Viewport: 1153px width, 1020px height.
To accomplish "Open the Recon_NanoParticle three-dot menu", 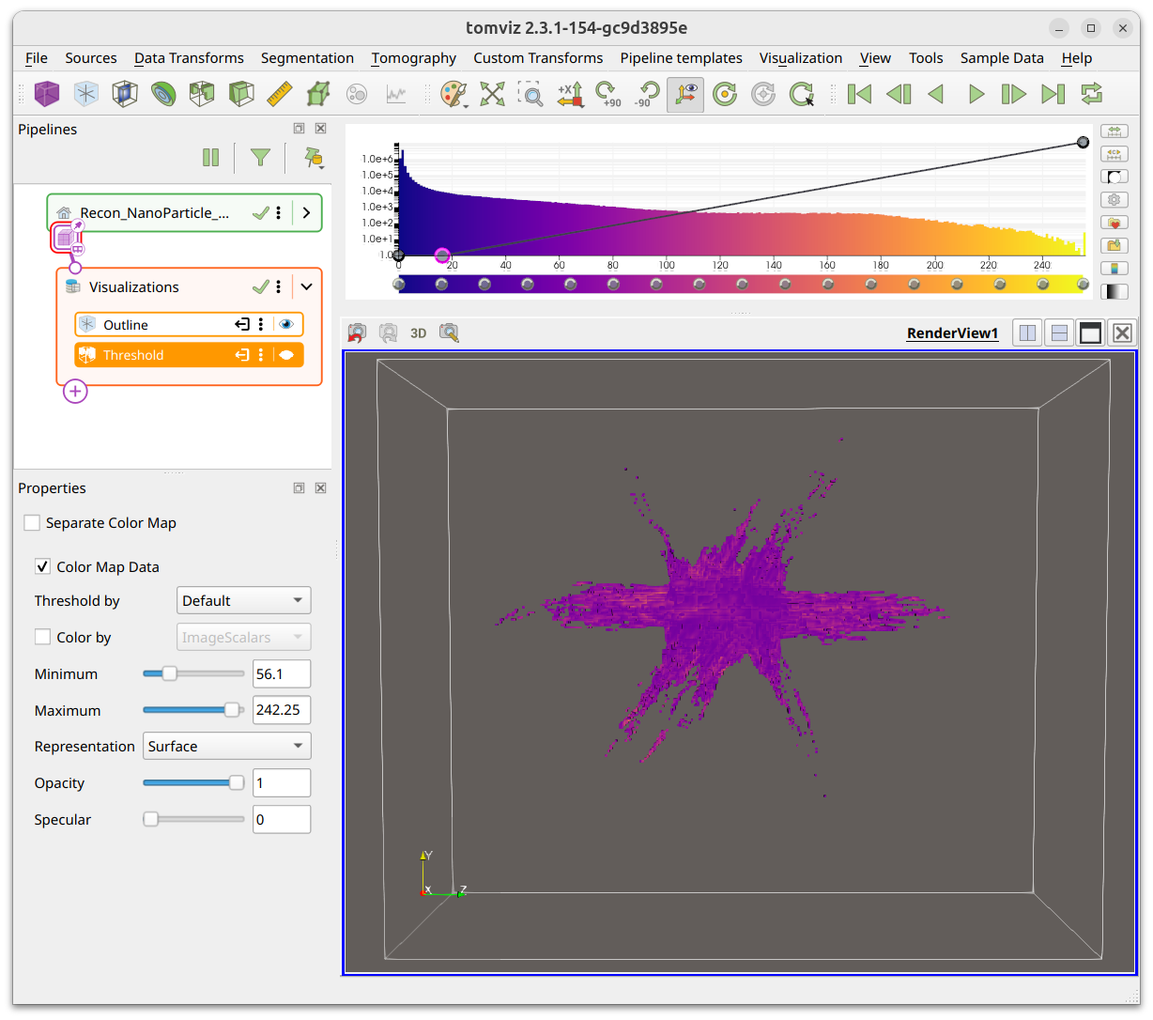I will click(x=279, y=213).
